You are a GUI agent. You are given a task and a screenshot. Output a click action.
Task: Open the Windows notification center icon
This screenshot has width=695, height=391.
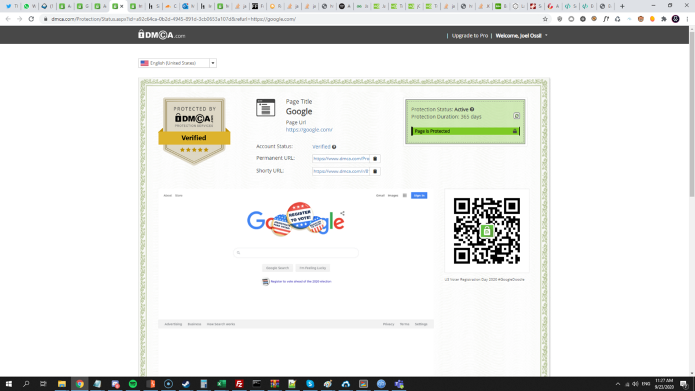coord(685,383)
